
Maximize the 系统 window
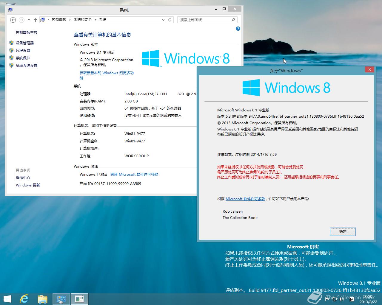pos(224,9)
